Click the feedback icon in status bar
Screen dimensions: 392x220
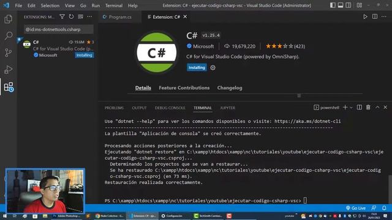[374, 208]
